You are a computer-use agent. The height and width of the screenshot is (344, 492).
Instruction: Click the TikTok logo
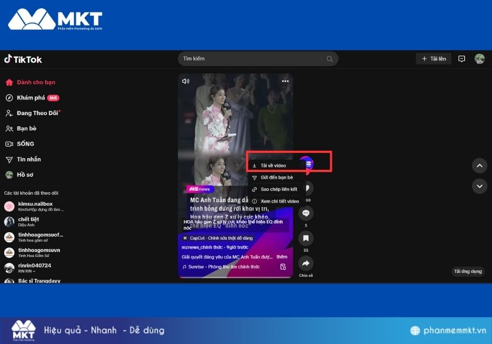pyautogui.click(x=23, y=59)
